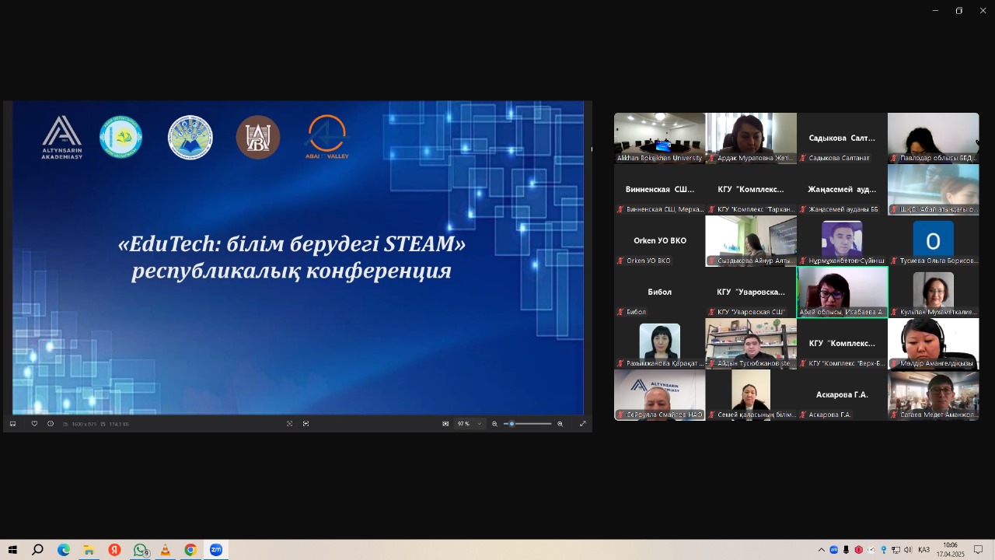This screenshot has width=995, height=560.
Task: Click the Windows Start button
Action: 12,550
